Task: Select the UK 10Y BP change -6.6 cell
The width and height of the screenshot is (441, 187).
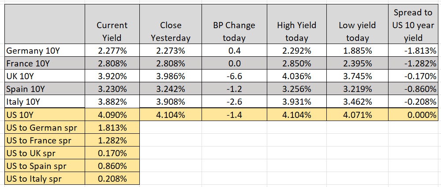Action: (234, 76)
